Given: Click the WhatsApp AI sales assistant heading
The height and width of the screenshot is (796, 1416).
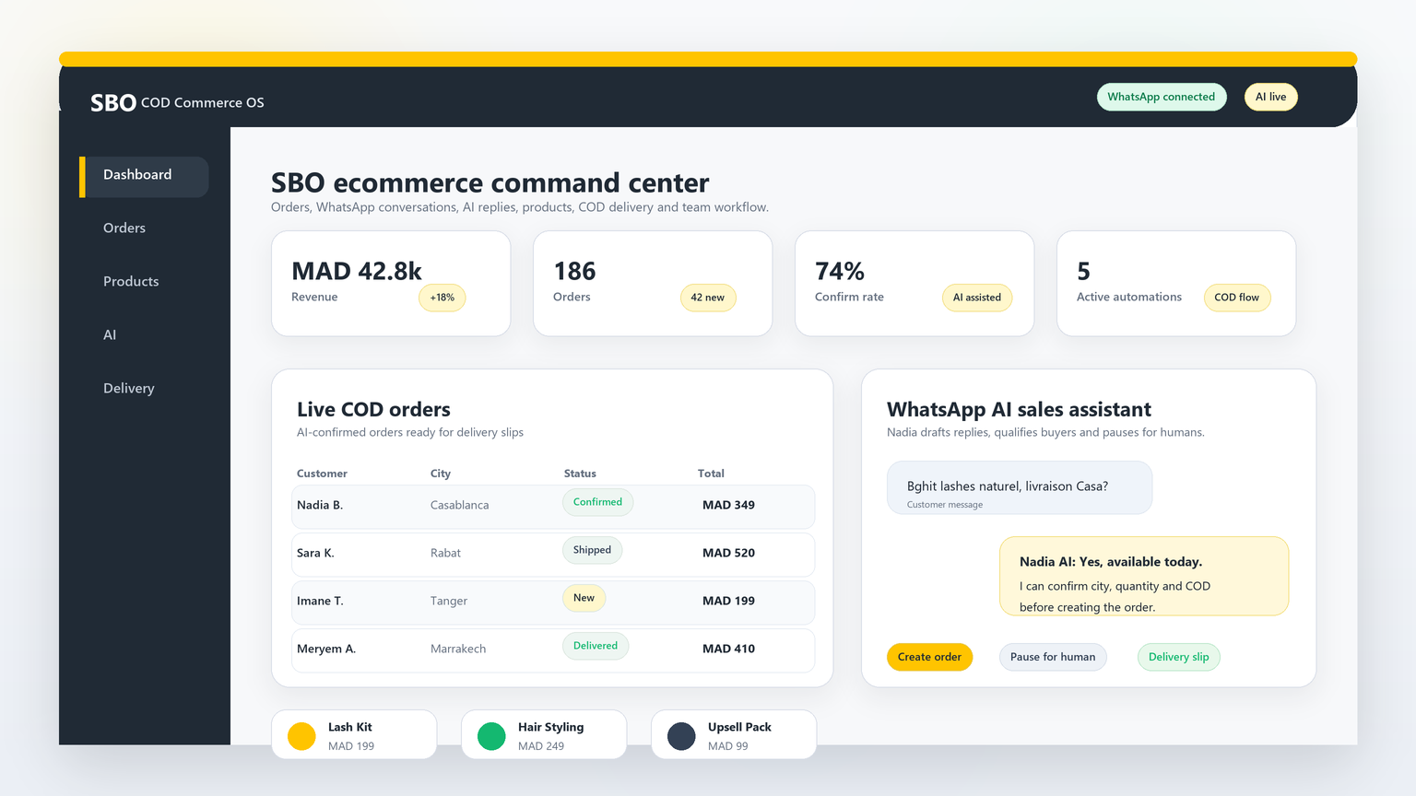Looking at the screenshot, I should (x=1019, y=410).
